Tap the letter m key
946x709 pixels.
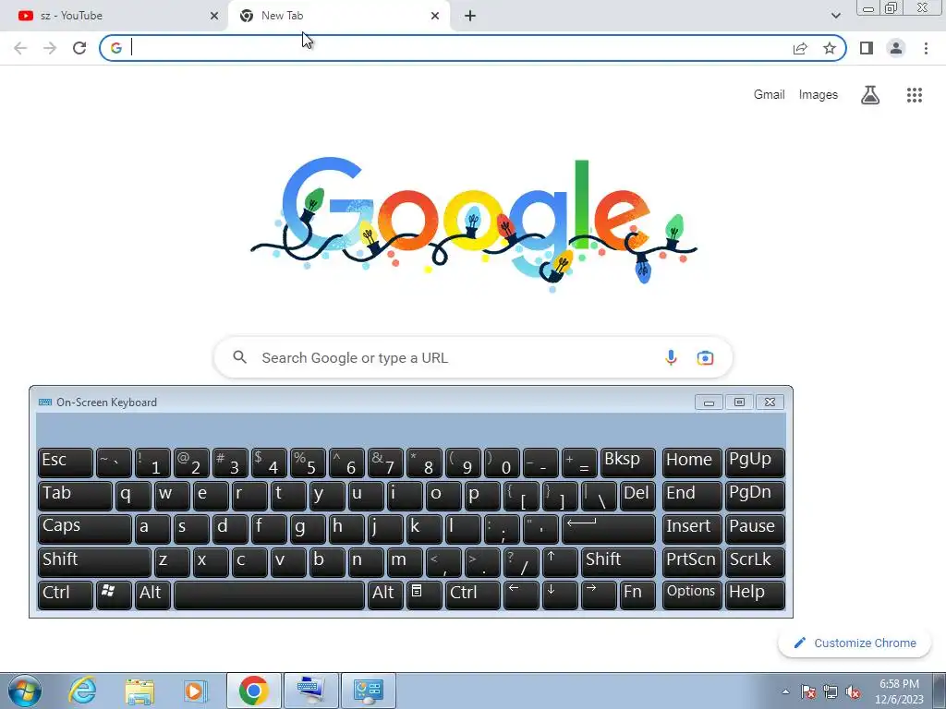[x=405, y=561]
